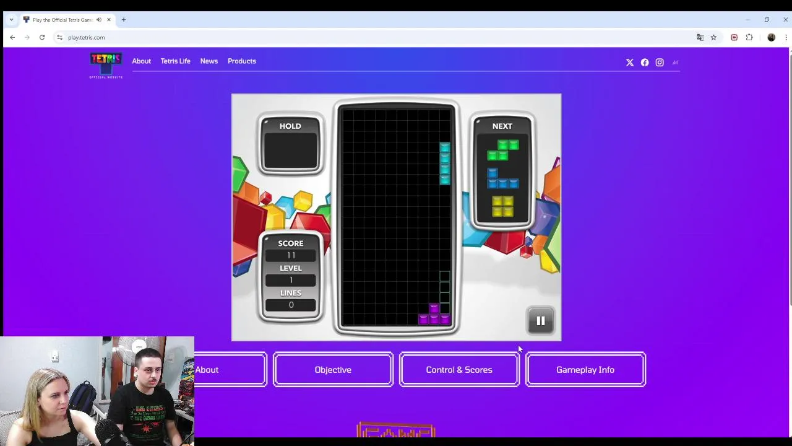Click the Control & Scores button
Screen dimensions: 792x446
pos(459,370)
